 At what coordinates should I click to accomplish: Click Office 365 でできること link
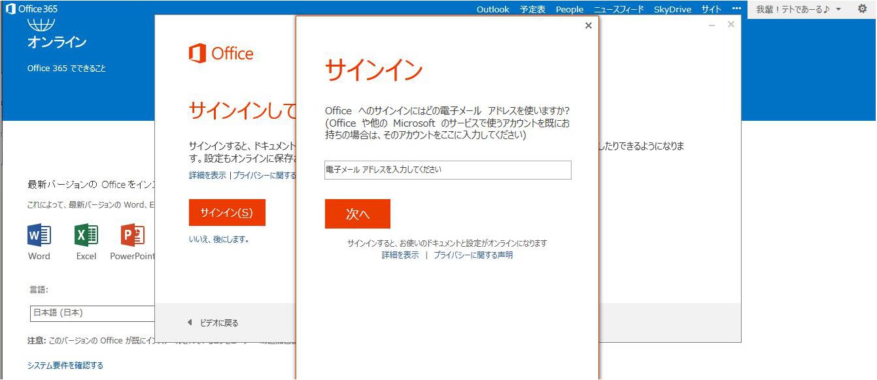point(66,68)
